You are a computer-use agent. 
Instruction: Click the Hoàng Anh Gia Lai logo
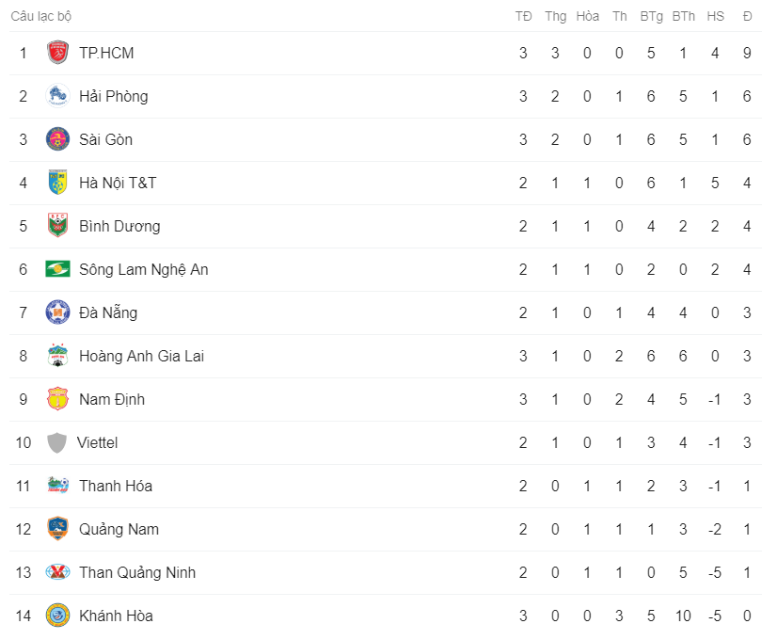(57, 356)
